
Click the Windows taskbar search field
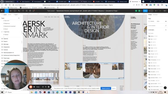pyautogui.click(x=17, y=92)
